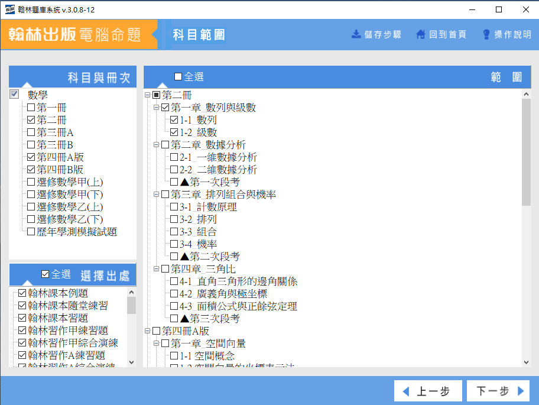Image resolution: width=539 pixels, height=405 pixels.
Task: Click the 儲存步驟 save icon
Action: [356, 34]
